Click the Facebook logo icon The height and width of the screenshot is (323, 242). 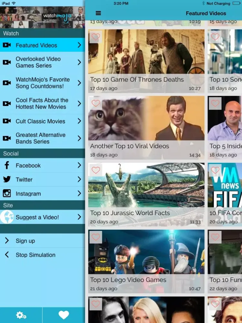click(x=7, y=165)
